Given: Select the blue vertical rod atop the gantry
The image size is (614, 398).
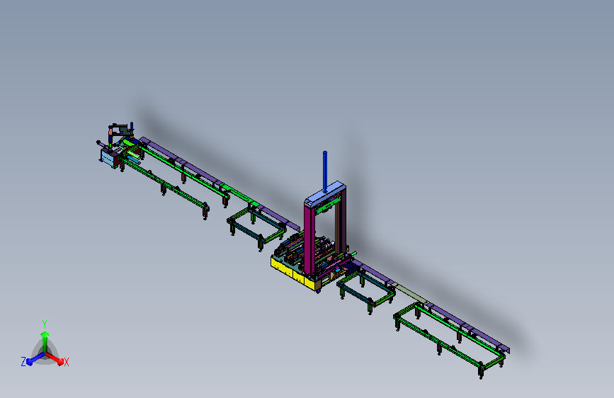Looking at the screenshot, I should [x=325, y=171].
